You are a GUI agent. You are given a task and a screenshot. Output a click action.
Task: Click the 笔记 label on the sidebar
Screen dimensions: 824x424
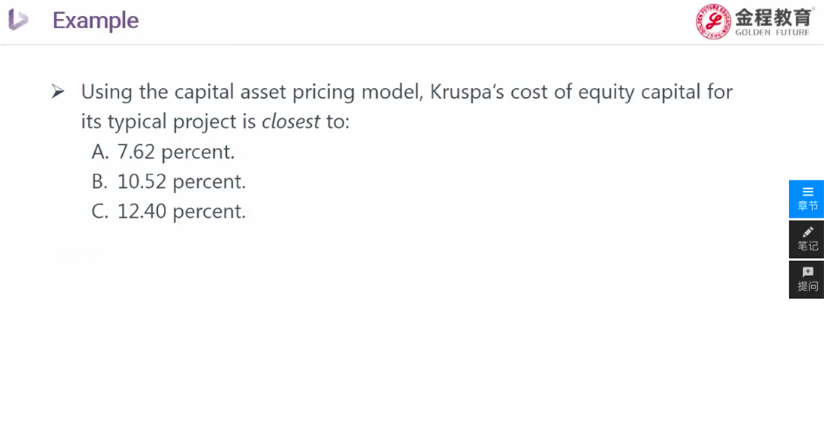click(808, 246)
